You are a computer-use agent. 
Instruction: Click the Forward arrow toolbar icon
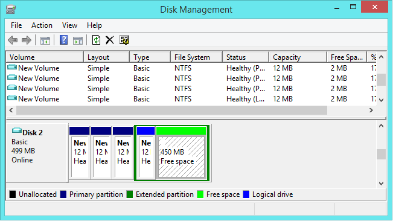coord(27,40)
